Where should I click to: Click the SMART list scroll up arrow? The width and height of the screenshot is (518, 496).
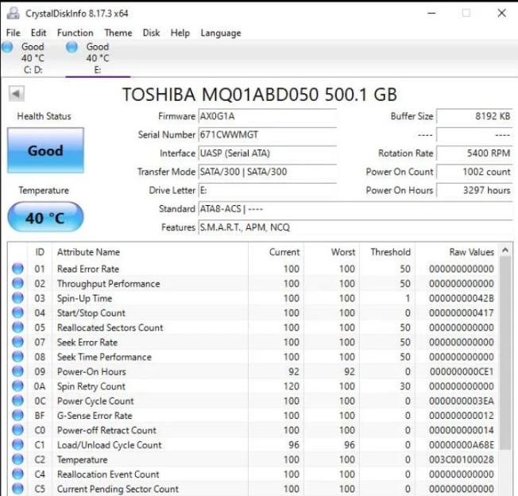(505, 250)
